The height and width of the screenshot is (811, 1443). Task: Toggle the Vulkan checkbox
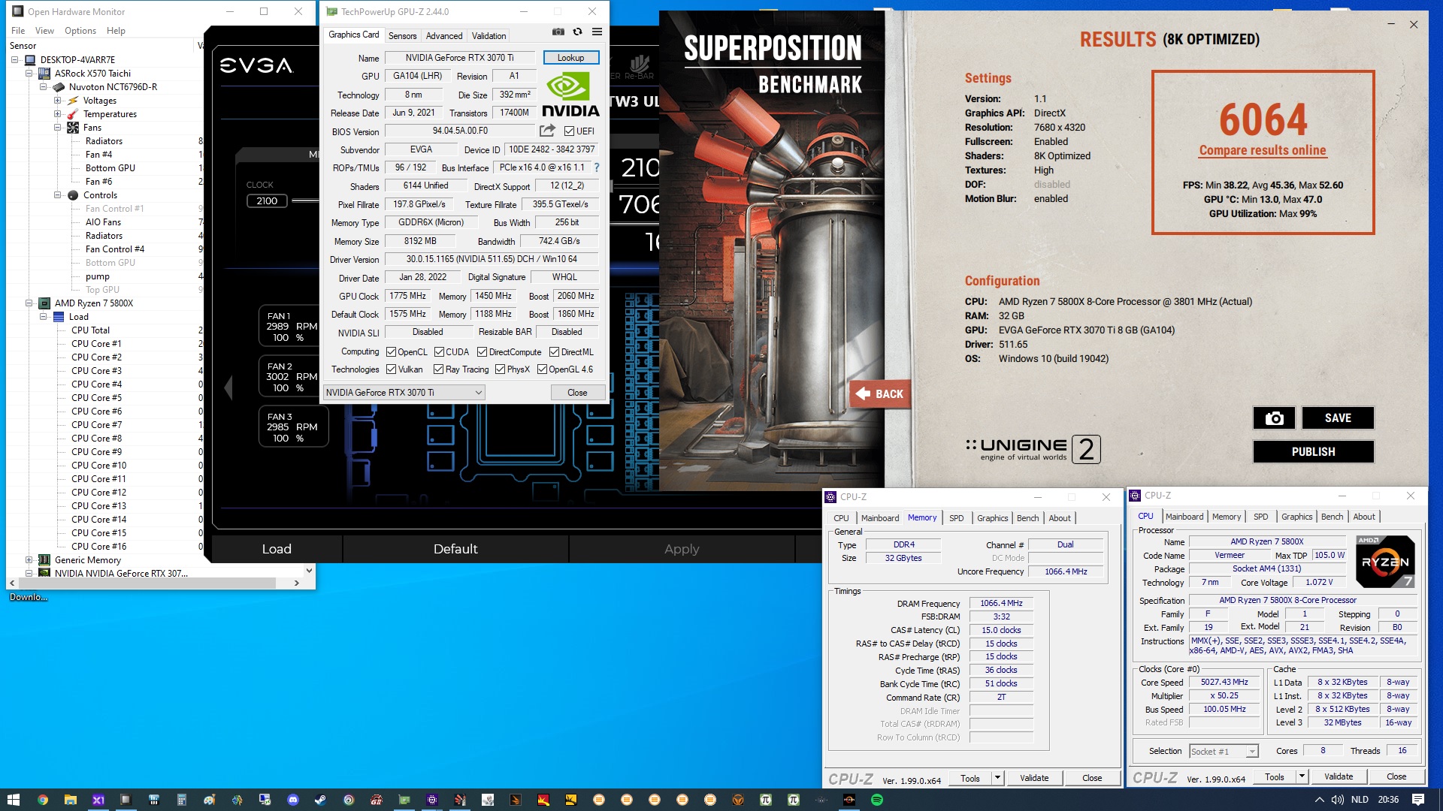(391, 369)
